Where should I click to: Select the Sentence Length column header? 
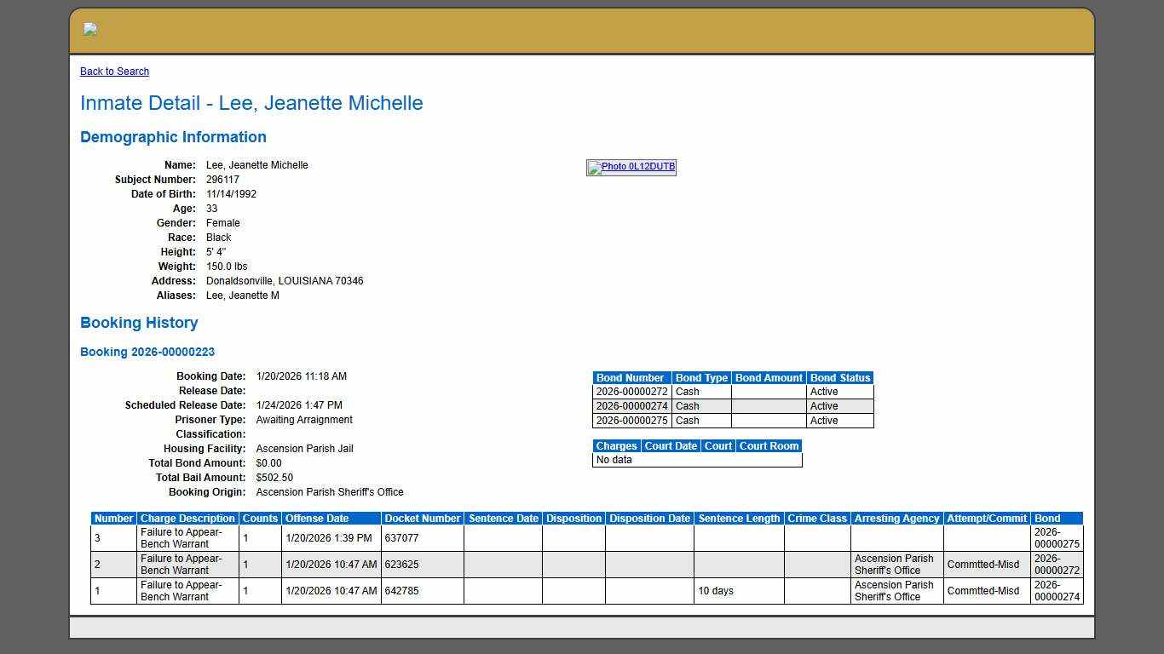(739, 519)
